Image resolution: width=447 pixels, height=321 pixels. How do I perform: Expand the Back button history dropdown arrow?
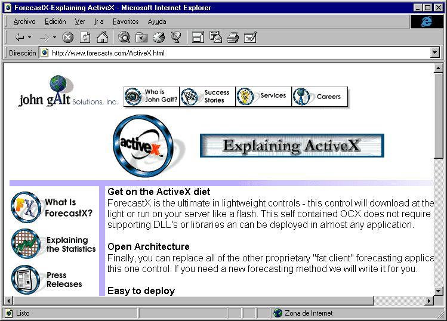[29, 37]
